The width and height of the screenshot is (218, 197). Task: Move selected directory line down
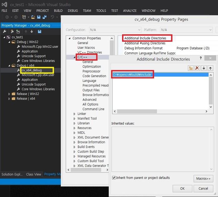[204, 68]
